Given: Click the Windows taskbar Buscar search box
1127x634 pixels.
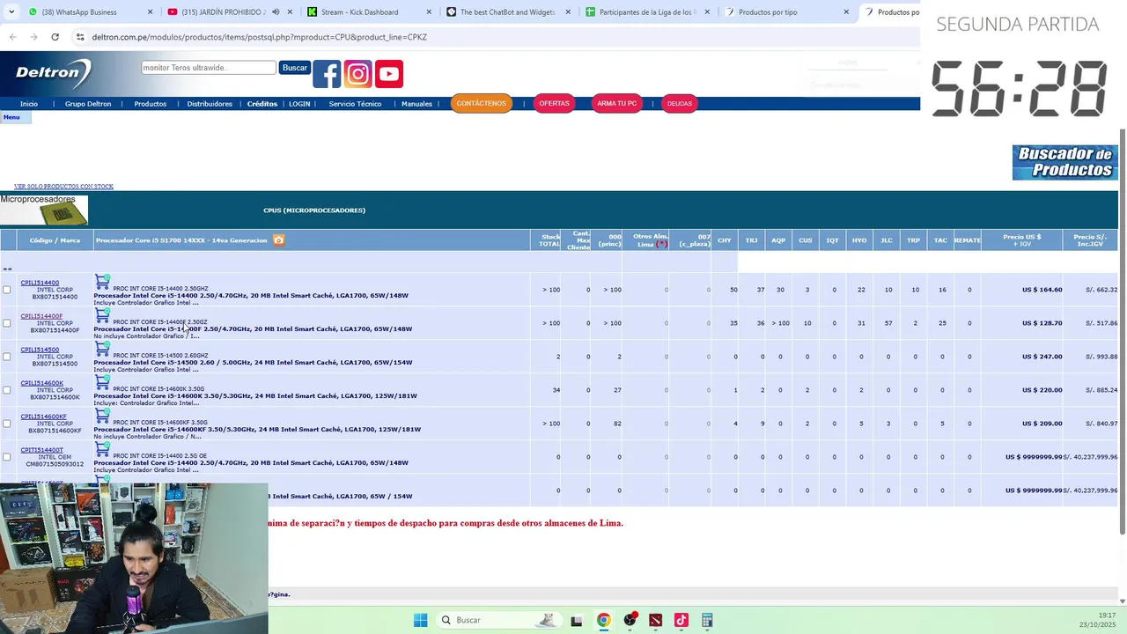Looking at the screenshot, I should coord(498,620).
